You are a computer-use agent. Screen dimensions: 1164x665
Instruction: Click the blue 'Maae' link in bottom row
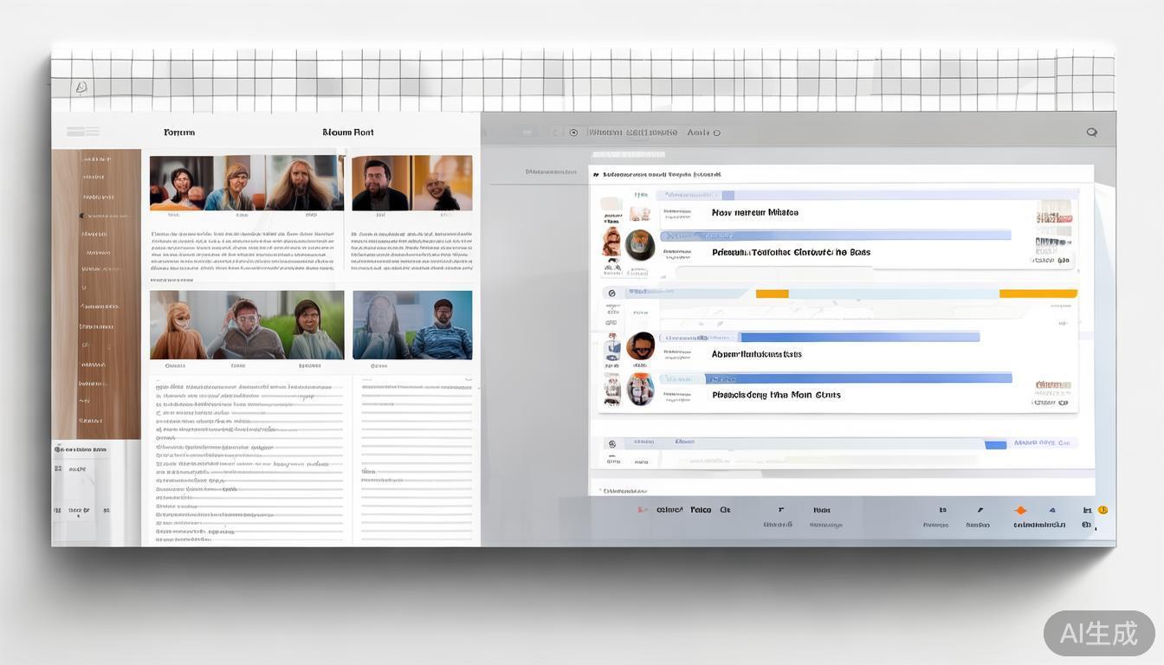pos(1041,442)
